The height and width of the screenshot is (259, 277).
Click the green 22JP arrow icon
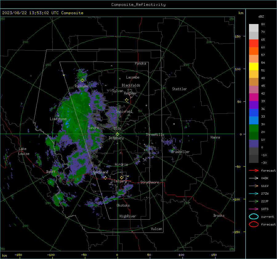[254, 201]
